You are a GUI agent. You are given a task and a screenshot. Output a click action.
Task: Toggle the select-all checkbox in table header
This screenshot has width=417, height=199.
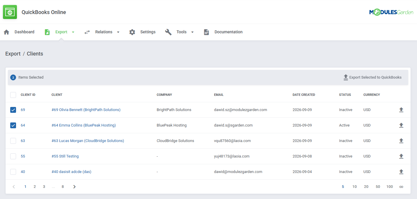click(x=13, y=95)
